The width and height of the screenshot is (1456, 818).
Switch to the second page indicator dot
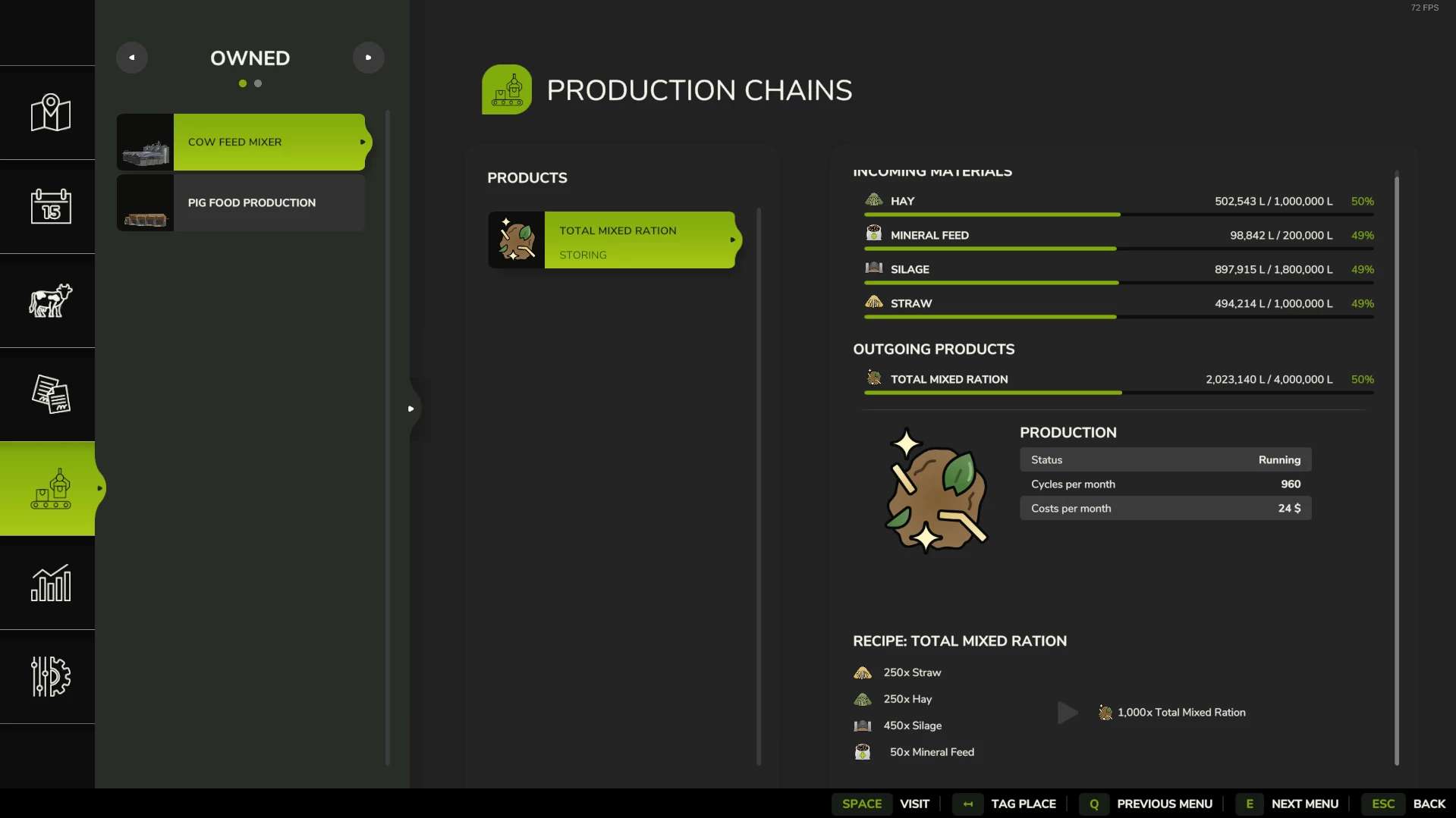258,83
